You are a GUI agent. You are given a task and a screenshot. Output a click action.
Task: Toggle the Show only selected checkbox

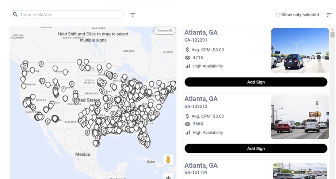(x=278, y=15)
